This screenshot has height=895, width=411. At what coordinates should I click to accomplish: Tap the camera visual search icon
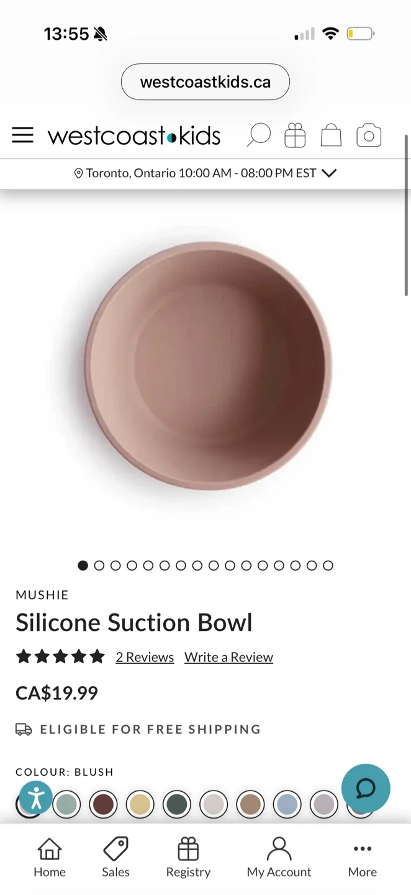(x=369, y=135)
